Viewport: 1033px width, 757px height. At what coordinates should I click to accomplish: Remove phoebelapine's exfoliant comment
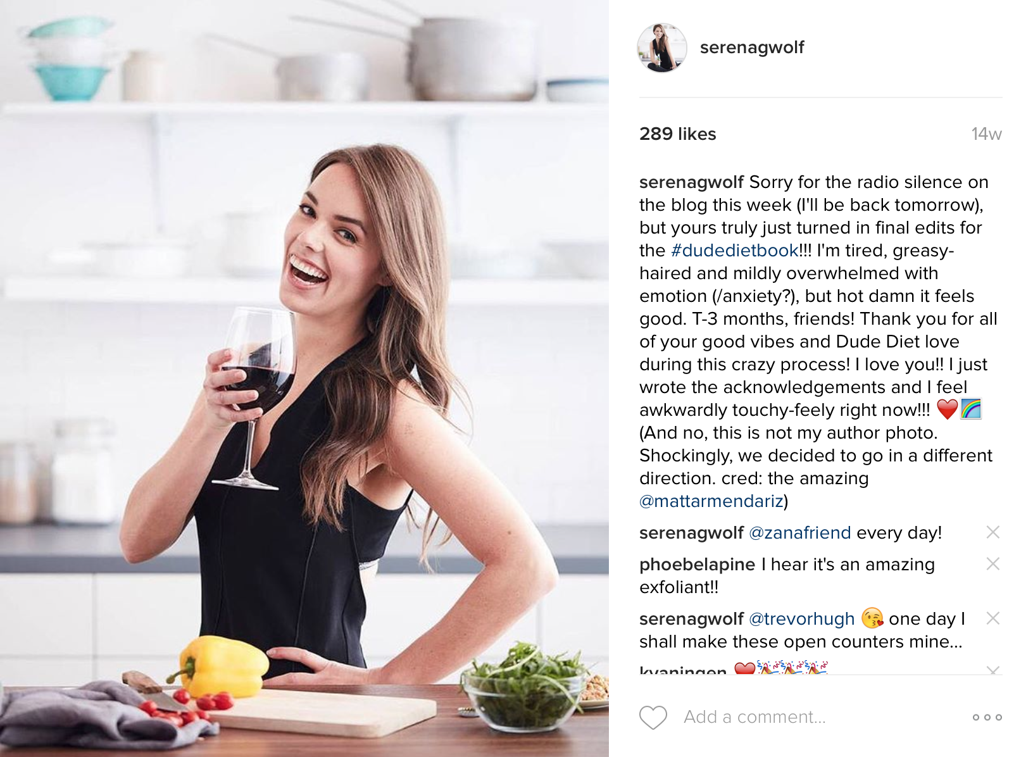coord(993,564)
